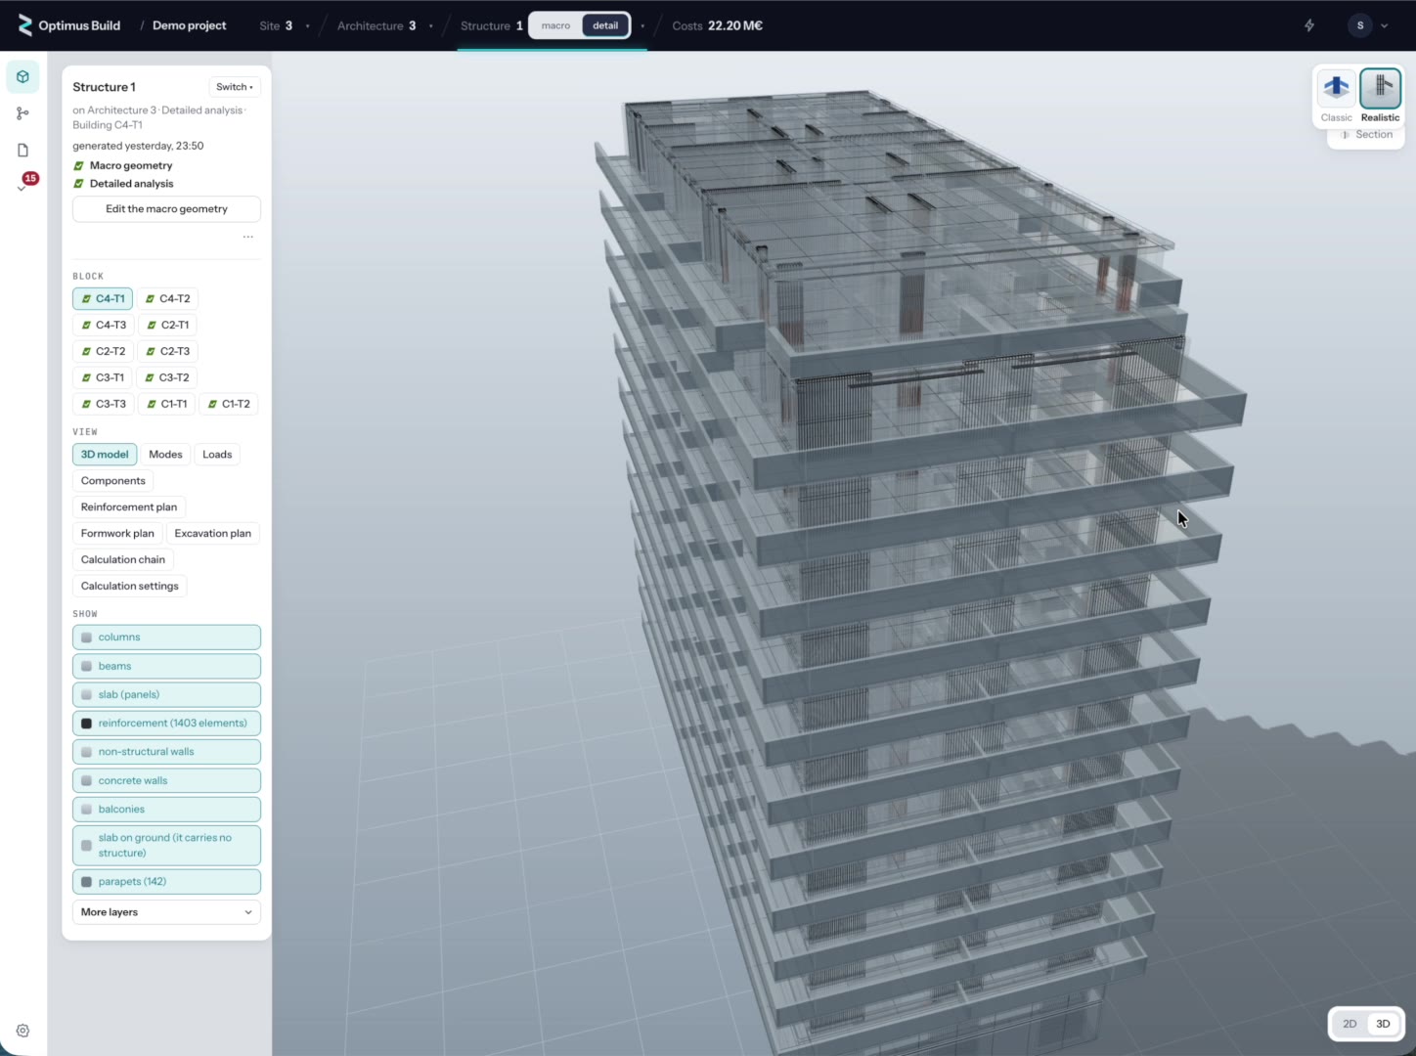
Task: Open the 3D cube view in sidebar
Action: point(22,76)
